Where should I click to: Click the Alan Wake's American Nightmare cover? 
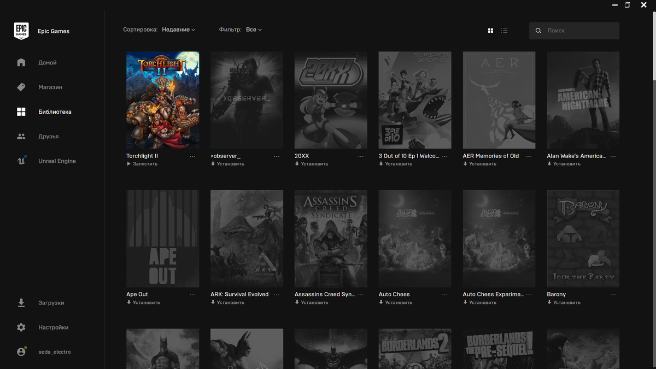point(583,100)
